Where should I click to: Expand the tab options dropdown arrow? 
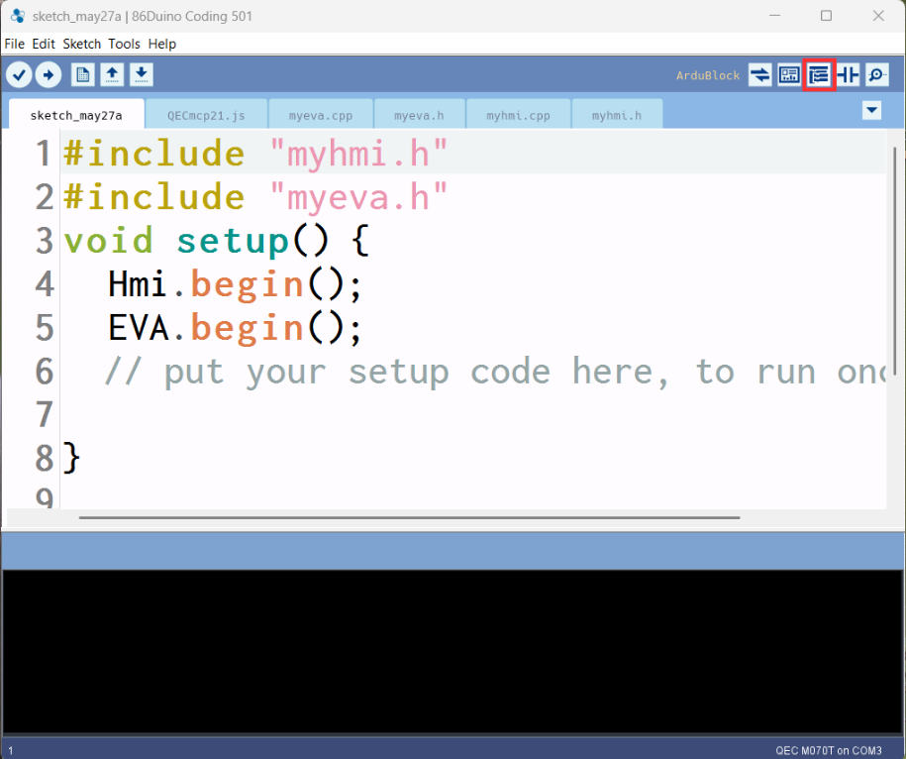click(872, 110)
